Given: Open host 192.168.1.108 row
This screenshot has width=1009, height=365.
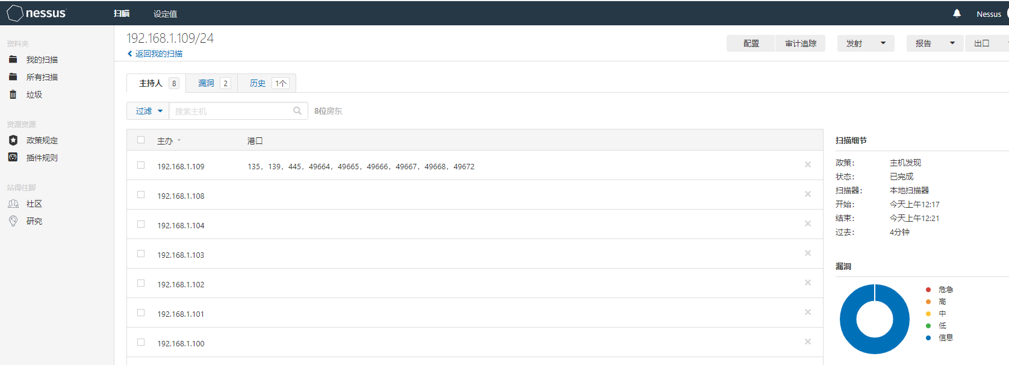Looking at the screenshot, I should [474, 195].
